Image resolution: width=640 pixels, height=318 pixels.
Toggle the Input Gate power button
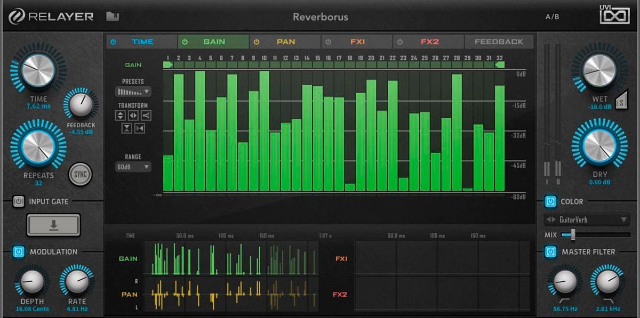19,202
